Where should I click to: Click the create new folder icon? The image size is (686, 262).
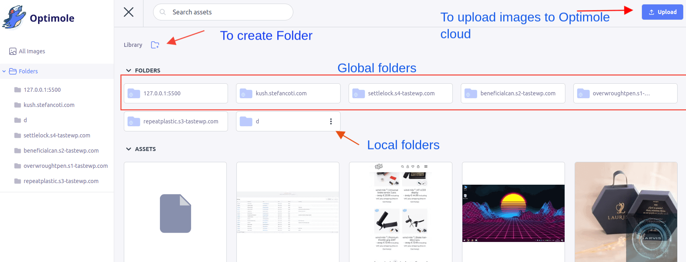click(x=155, y=45)
